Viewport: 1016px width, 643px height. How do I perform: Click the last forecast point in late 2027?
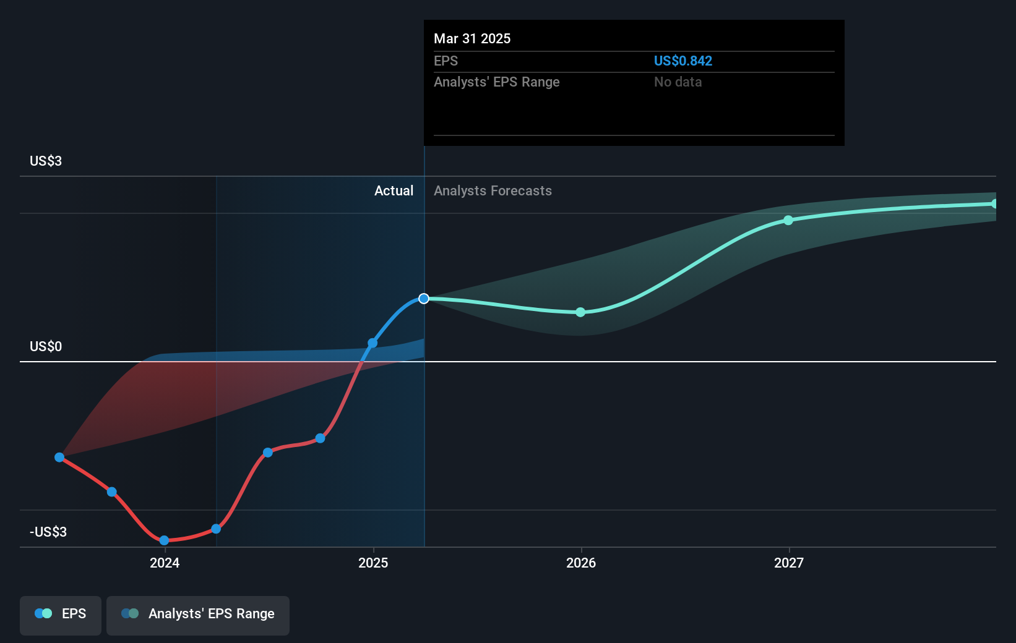(x=994, y=203)
